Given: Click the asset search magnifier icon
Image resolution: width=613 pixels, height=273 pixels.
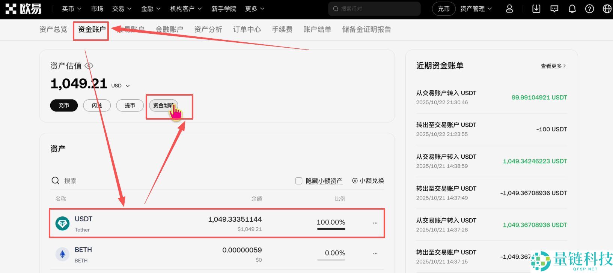Looking at the screenshot, I should point(56,181).
